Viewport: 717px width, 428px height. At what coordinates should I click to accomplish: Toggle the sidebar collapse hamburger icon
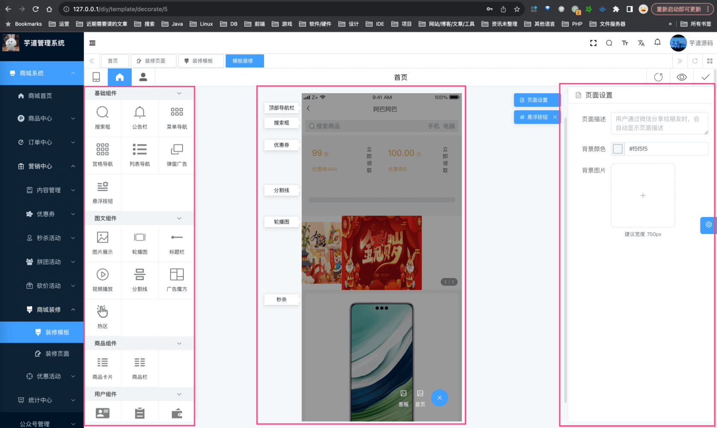tap(92, 43)
